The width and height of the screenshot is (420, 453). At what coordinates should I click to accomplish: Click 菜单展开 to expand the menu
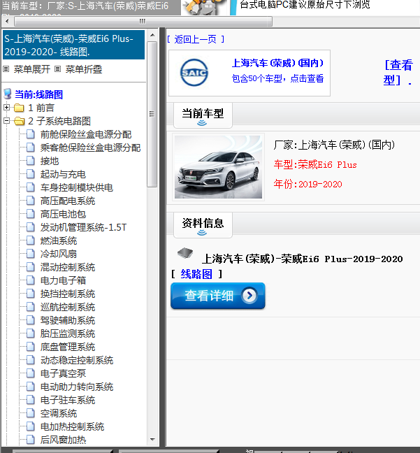click(x=31, y=69)
